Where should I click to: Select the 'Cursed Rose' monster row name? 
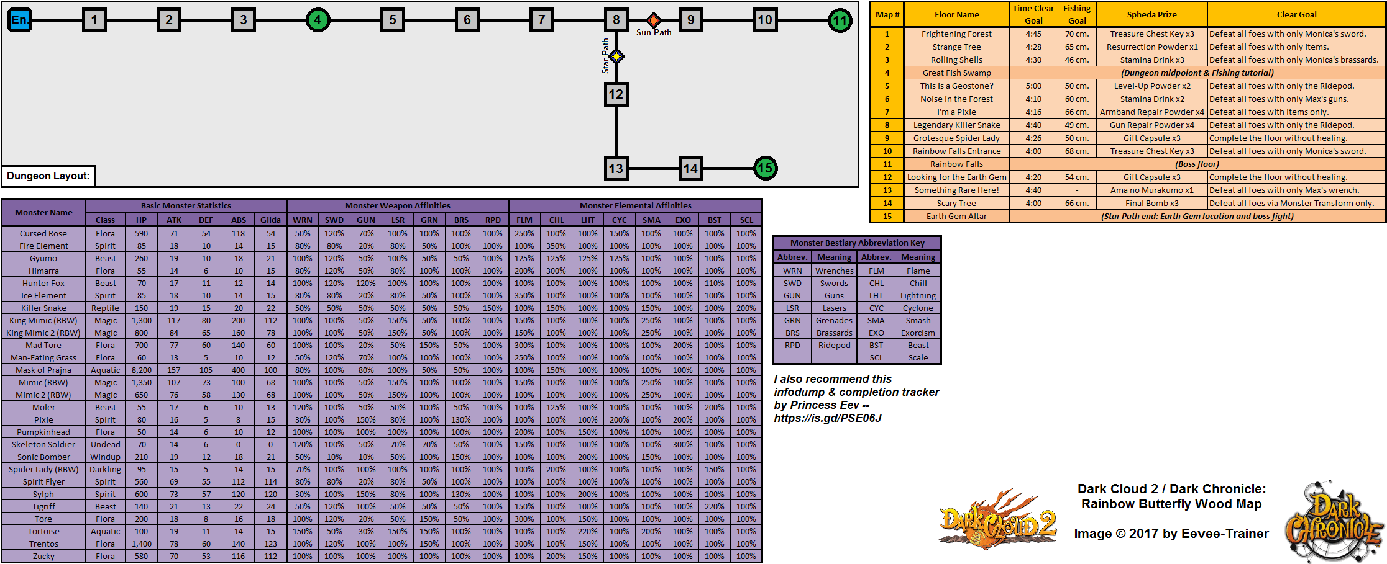pyautogui.click(x=43, y=234)
